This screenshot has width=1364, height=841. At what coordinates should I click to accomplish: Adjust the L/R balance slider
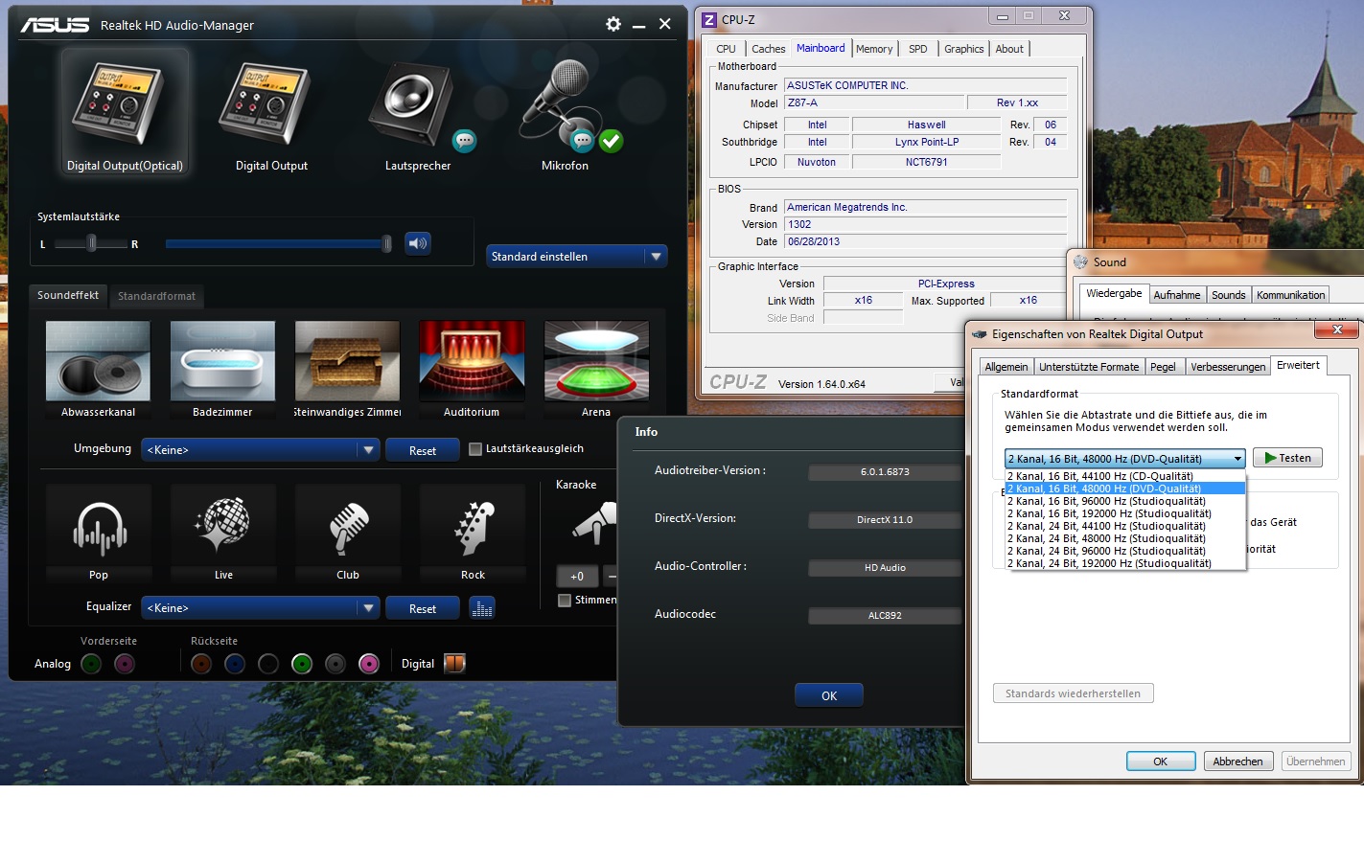[x=91, y=243]
